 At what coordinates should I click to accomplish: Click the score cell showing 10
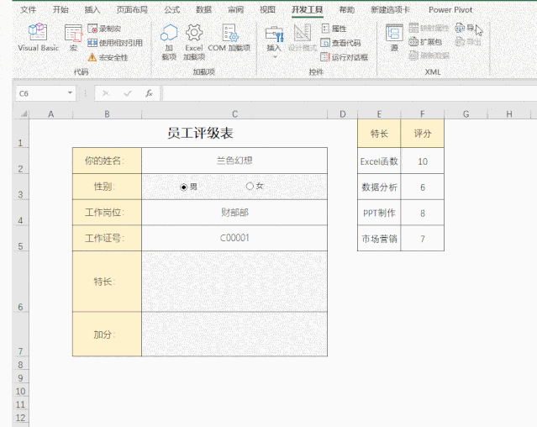(x=422, y=161)
